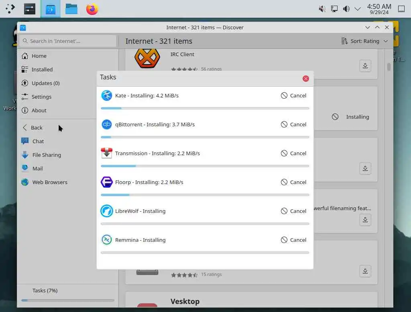The width and height of the screenshot is (411, 312).
Task: Install the IRC Client app via download icon
Action: 365,65
